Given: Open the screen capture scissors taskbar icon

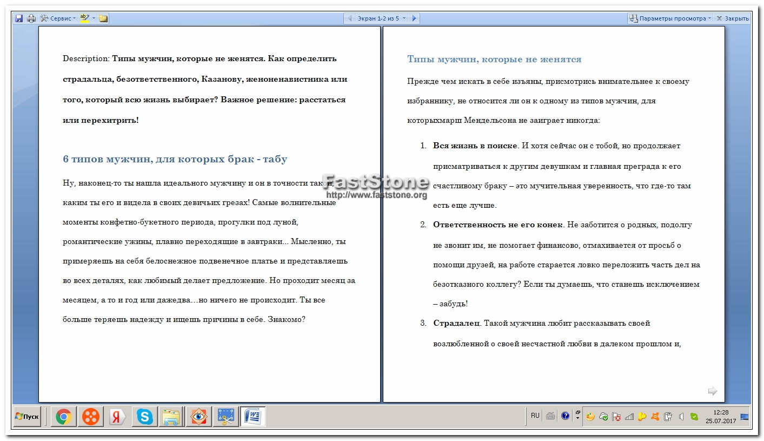Looking at the screenshot, I should 225,417.
